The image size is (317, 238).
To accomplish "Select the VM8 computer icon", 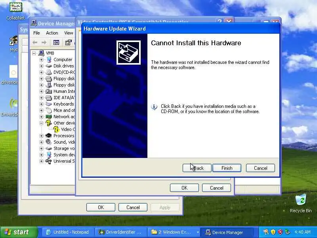I will pyautogui.click(x=41, y=53).
